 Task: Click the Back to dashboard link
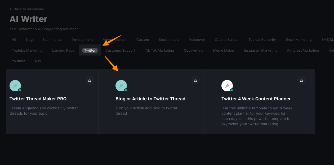(29, 9)
